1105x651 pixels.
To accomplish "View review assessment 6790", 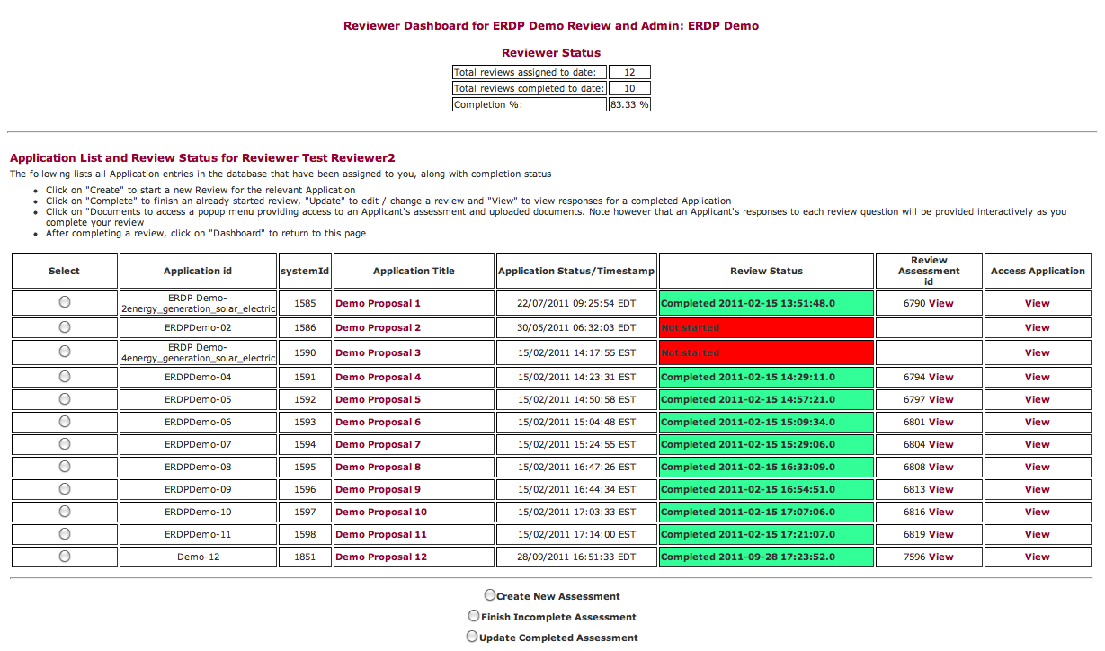I will point(941,304).
